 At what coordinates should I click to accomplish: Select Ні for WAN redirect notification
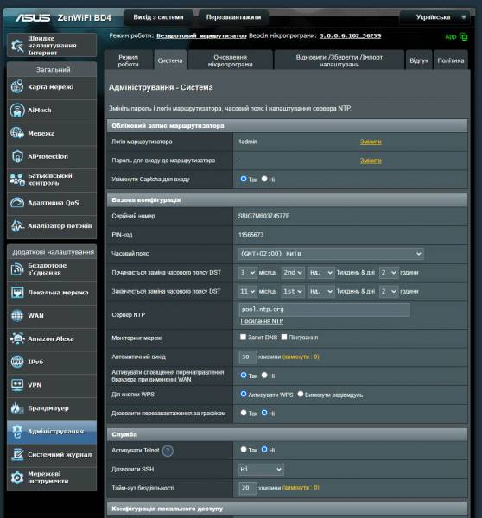[x=264, y=376]
